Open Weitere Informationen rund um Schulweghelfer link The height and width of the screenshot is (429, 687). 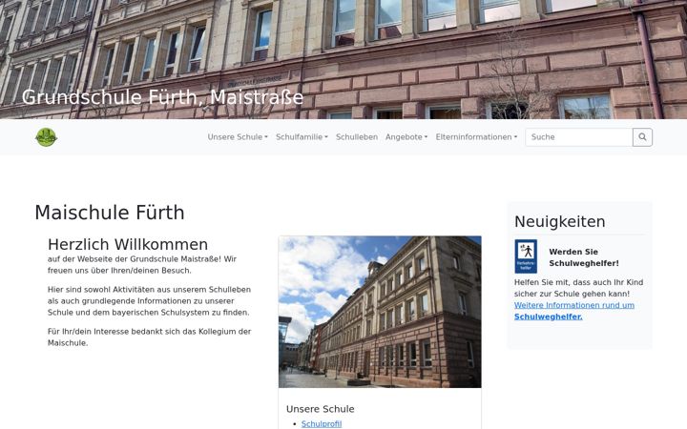point(574,311)
